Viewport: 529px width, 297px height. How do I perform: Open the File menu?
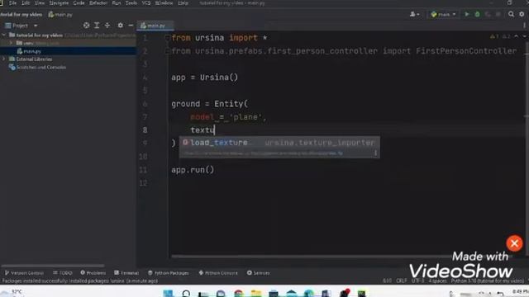pyautogui.click(x=13, y=3)
